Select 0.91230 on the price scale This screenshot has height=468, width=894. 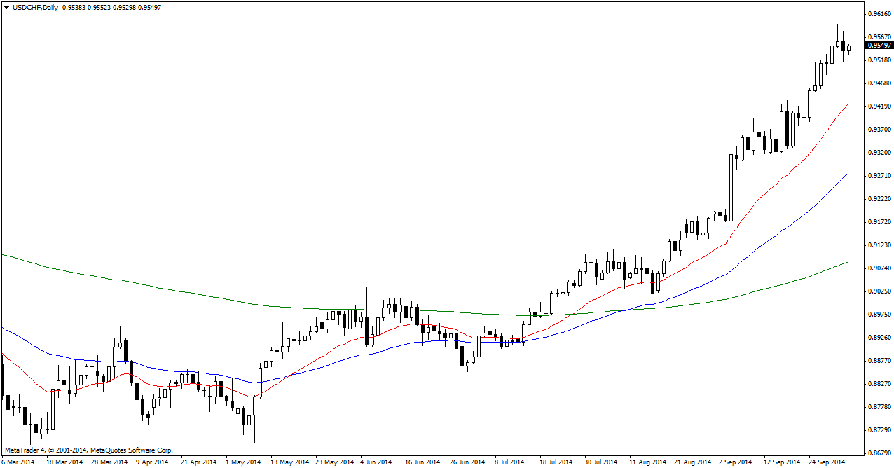[x=879, y=245]
